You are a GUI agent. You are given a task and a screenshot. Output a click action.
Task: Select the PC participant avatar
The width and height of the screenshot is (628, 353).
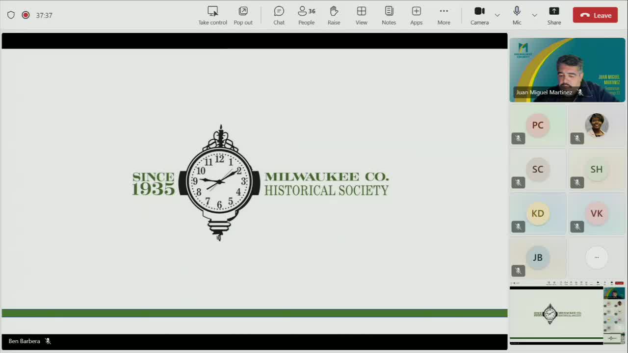[538, 125]
